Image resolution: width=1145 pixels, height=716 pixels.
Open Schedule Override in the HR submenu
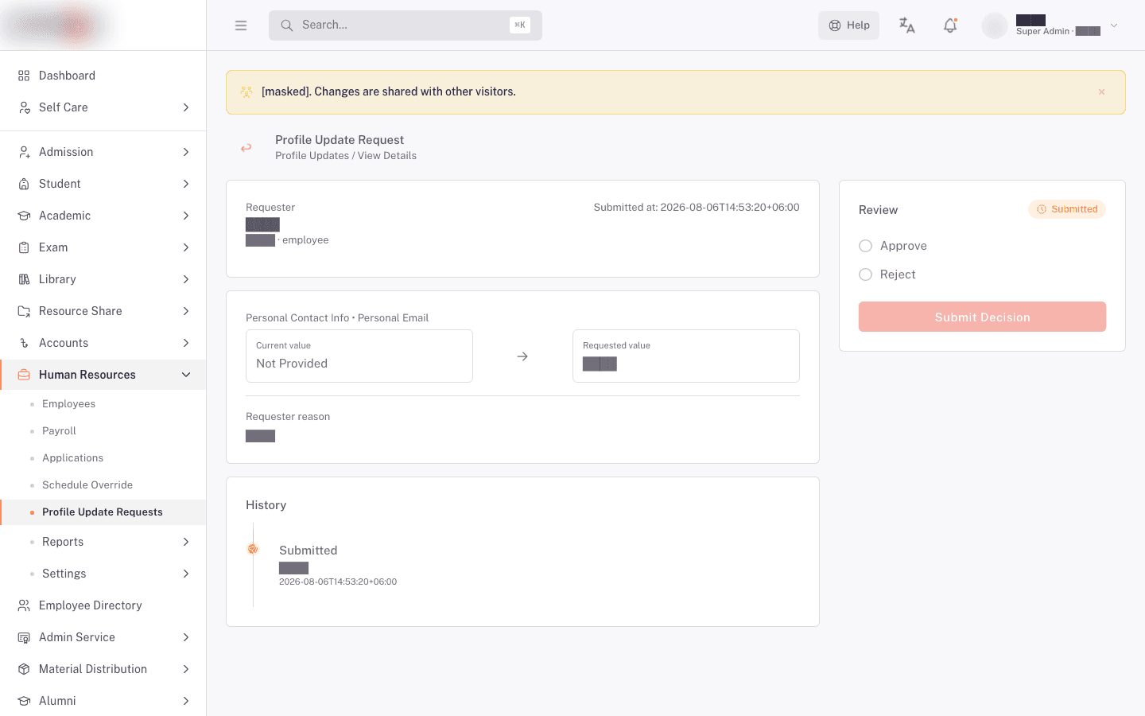tap(87, 485)
